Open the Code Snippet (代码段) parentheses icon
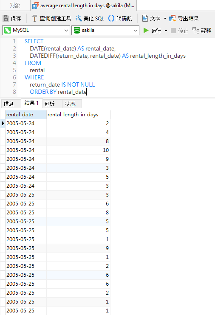Screen dimensions: 215x315 pyautogui.click(x=111, y=19)
